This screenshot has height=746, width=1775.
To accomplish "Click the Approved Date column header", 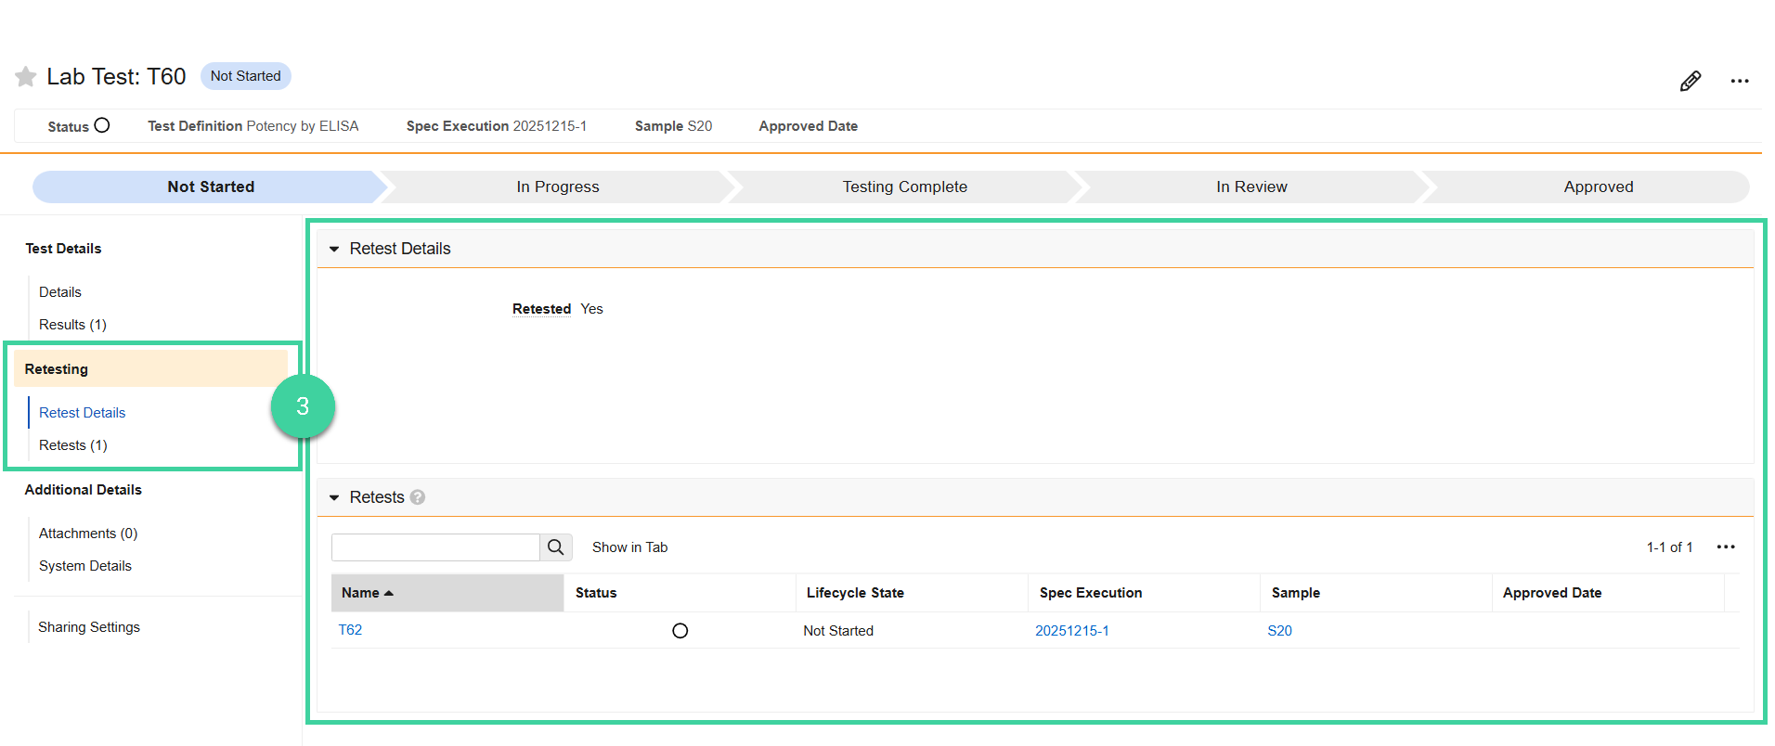I will tap(1608, 593).
